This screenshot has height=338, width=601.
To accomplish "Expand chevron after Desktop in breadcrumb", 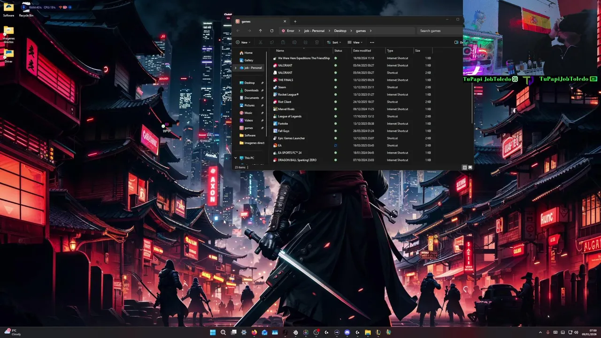I will [350, 31].
